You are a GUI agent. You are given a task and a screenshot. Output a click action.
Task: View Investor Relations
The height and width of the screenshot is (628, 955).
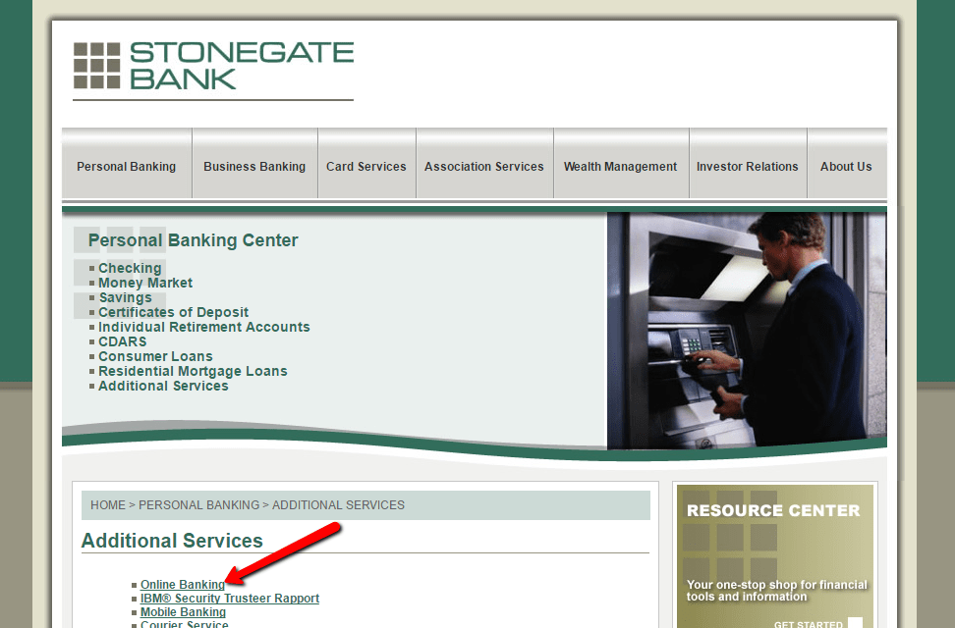click(747, 166)
